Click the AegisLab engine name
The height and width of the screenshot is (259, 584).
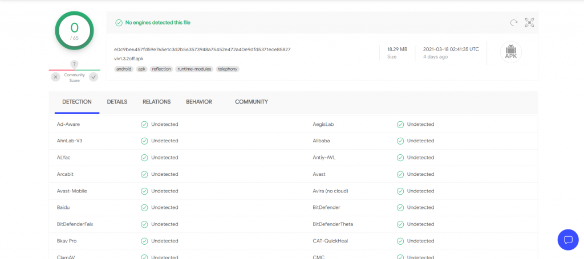[323, 125]
